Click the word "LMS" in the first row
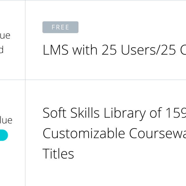 tap(56, 50)
